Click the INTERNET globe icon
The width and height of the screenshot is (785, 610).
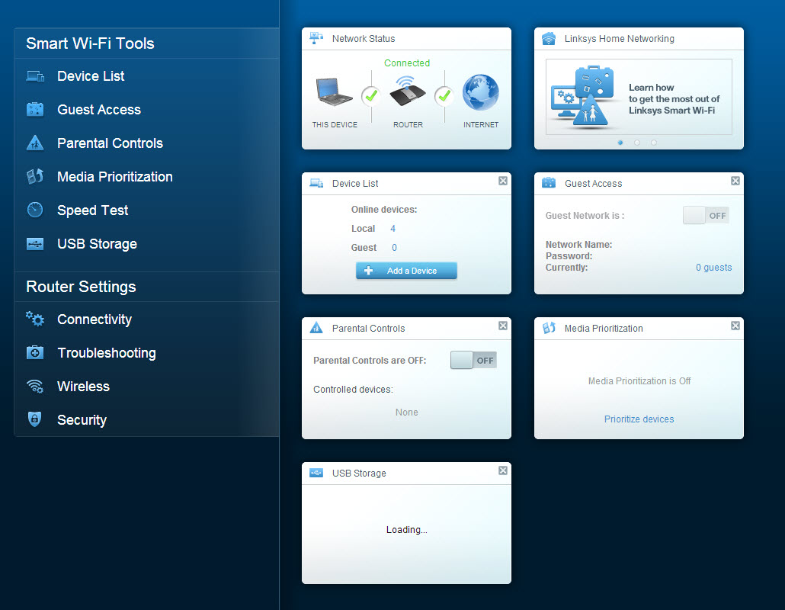[481, 93]
